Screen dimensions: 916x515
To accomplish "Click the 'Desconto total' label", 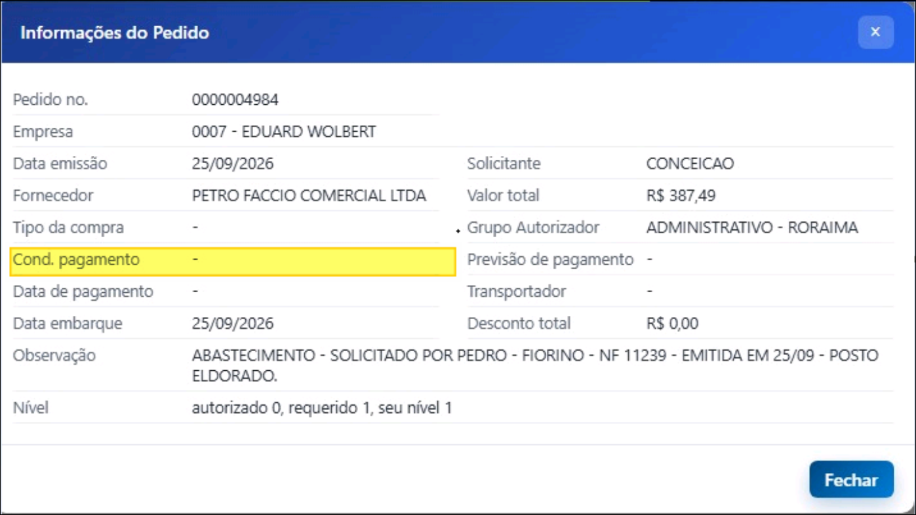I will [519, 324].
